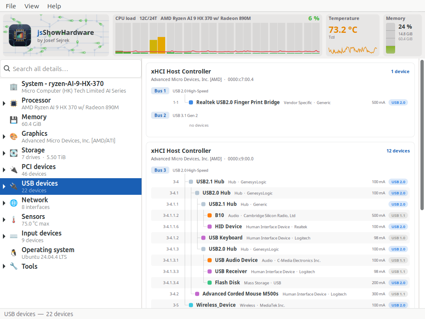Click gray hub icon on row 3-4
Viewport: 425px width, 319px height.
[191, 182]
